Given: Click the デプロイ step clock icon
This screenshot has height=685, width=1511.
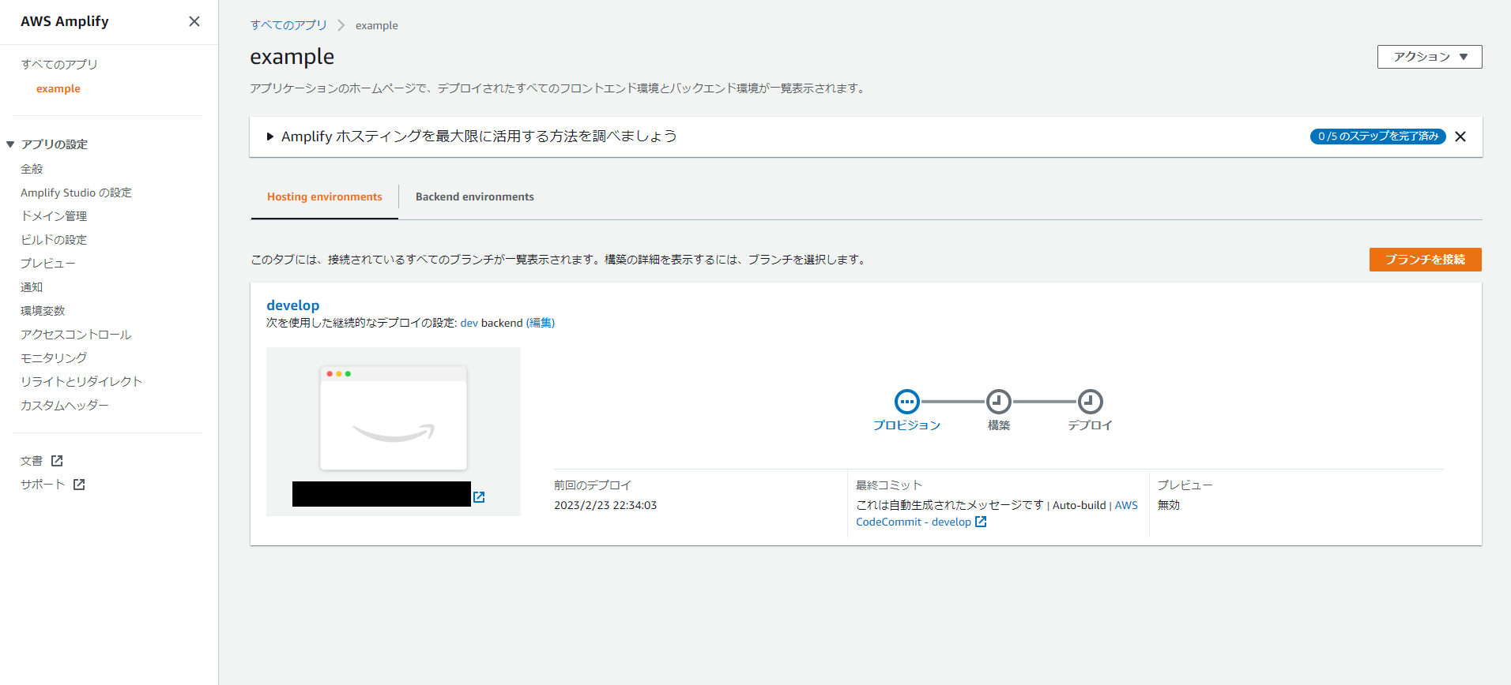Looking at the screenshot, I should point(1091,402).
